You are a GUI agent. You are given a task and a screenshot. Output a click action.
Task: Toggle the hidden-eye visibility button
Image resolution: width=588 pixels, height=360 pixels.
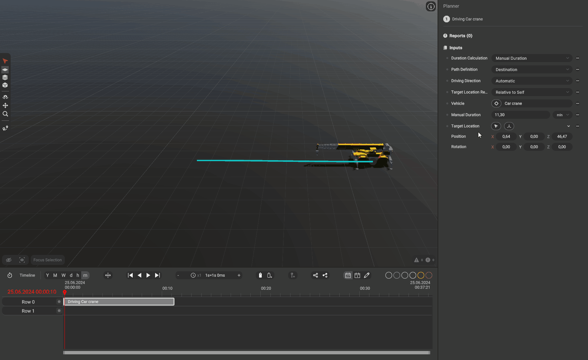(x=9, y=260)
